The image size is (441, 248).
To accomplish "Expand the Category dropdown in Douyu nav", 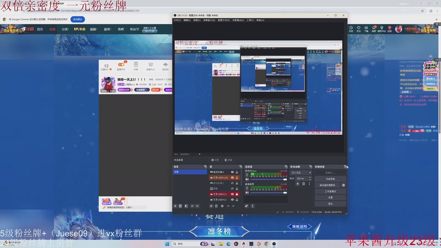I will (65, 29).
